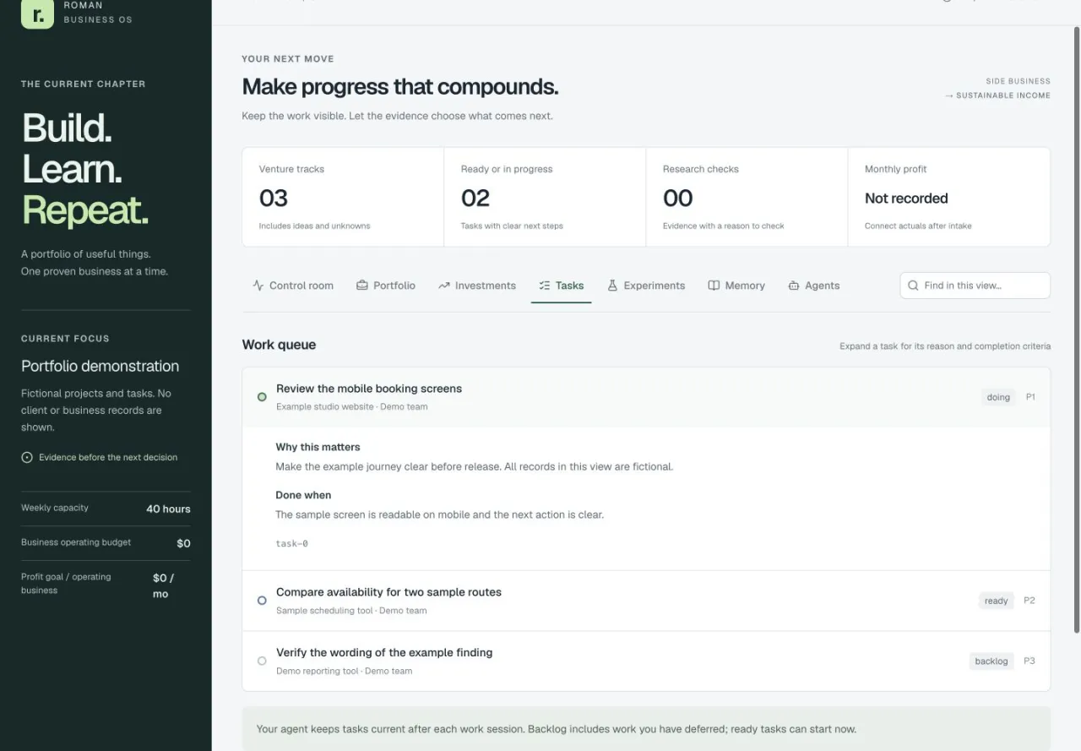Open the Research checks 00 card
1081x751 pixels.
(x=747, y=197)
